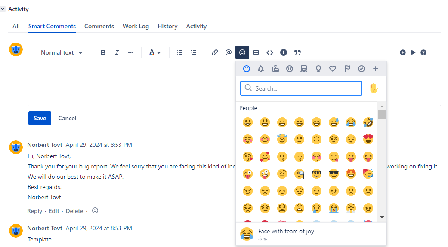Click Cancel to discard the comment
Viewport: 448px width, 247px height.
(x=67, y=118)
